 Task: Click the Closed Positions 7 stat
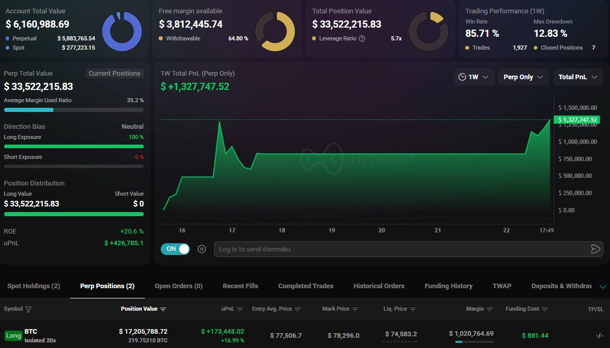tap(564, 48)
